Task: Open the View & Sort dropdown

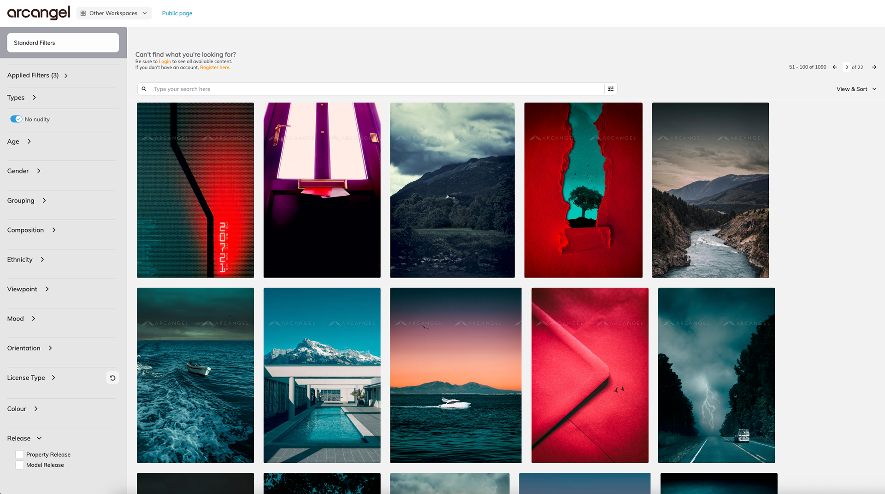Action: 856,89
